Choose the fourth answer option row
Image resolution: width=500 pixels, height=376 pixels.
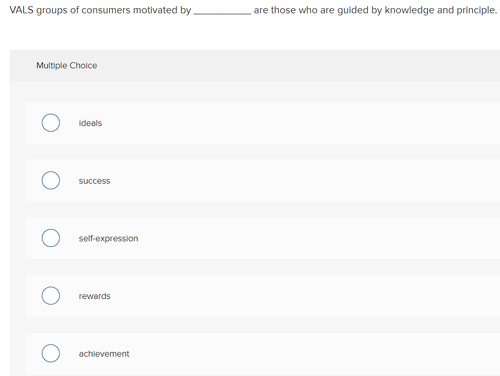coord(255,295)
